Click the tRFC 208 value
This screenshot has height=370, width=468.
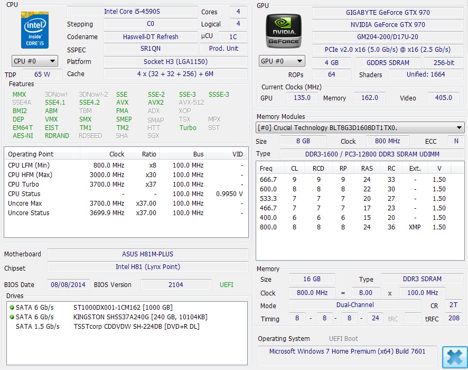pos(454,318)
